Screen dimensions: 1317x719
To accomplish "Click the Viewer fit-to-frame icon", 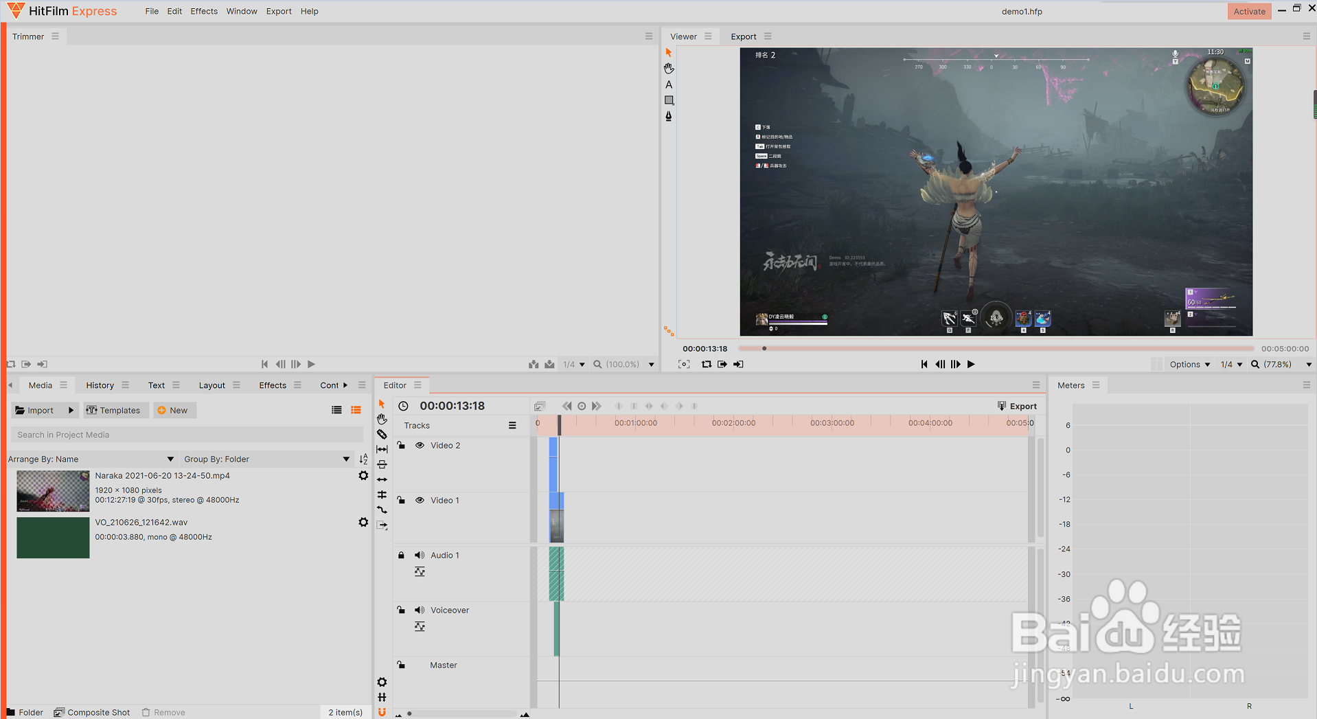I will [x=684, y=364].
